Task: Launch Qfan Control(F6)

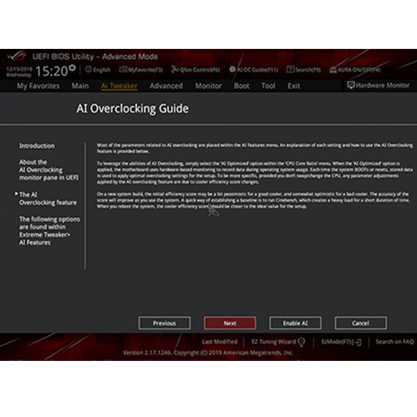Action: coord(196,70)
